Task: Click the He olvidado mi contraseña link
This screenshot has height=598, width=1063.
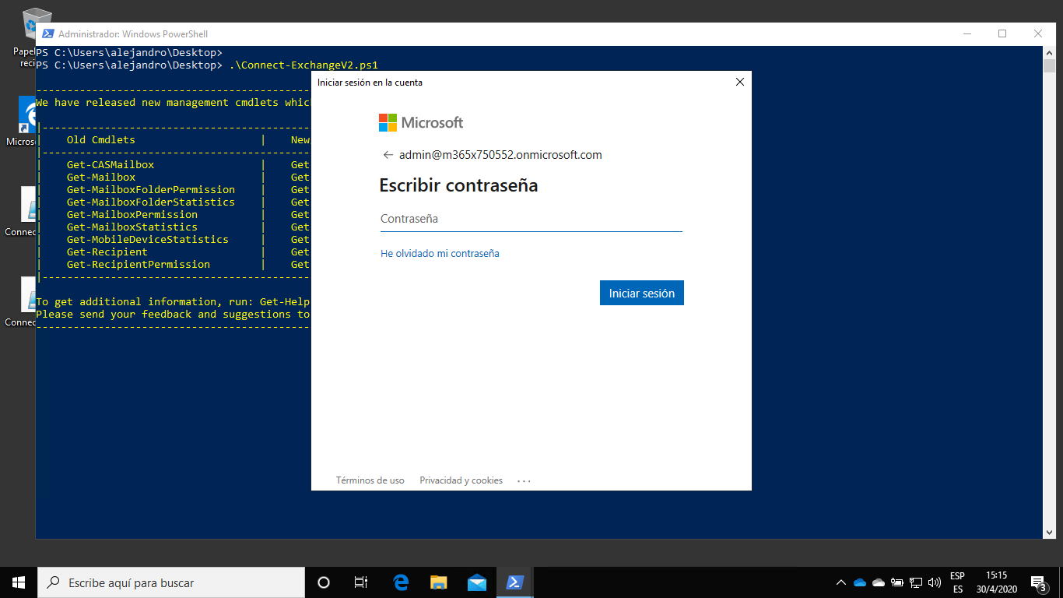Action: 440,253
